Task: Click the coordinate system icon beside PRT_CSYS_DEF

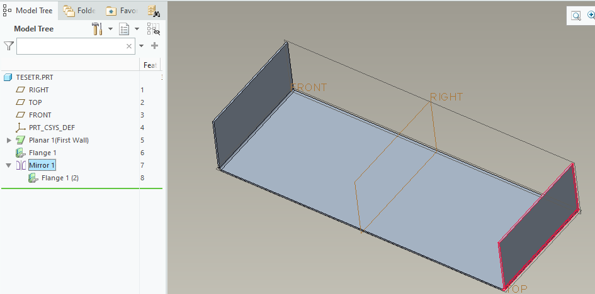Action: [x=21, y=128]
